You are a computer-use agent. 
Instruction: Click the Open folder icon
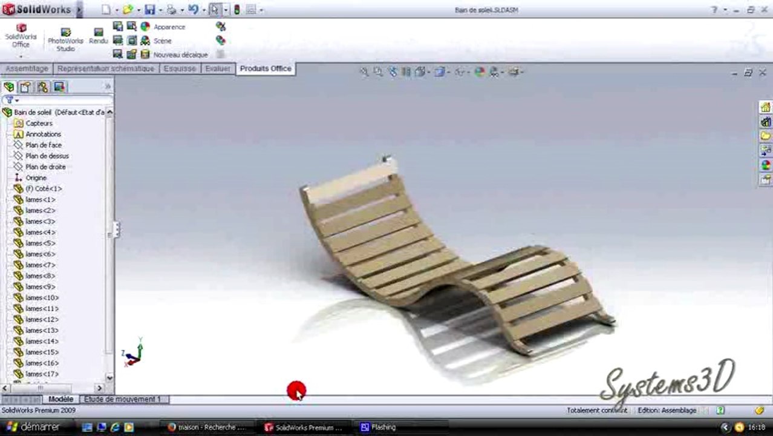pyautogui.click(x=127, y=10)
